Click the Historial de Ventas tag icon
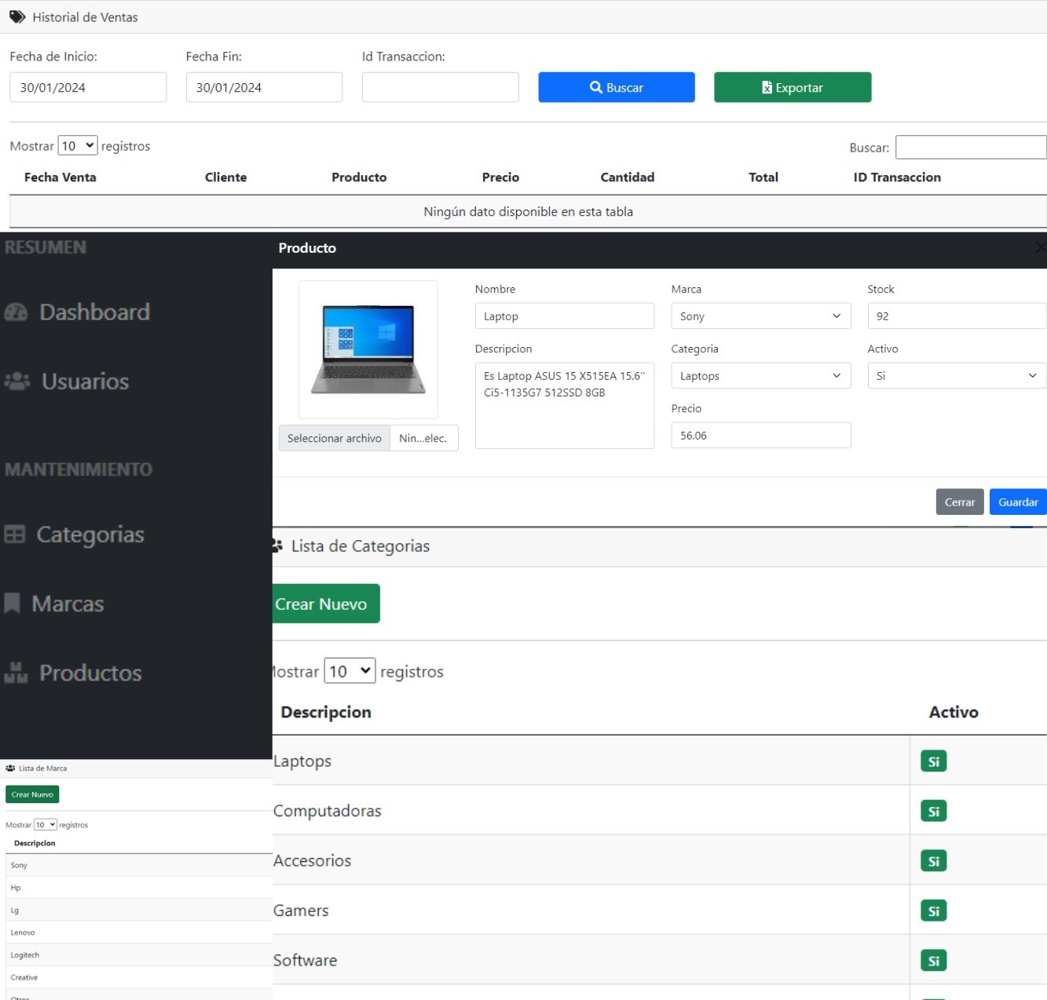Screen dimensions: 1047x1000 pyautogui.click(x=17, y=16)
